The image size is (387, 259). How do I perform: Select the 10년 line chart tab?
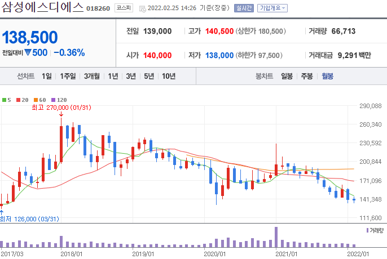pos(169,76)
